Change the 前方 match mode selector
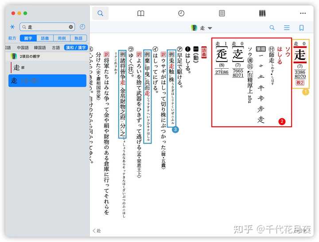Viewport: 319px width, 242px height. tap(12, 38)
